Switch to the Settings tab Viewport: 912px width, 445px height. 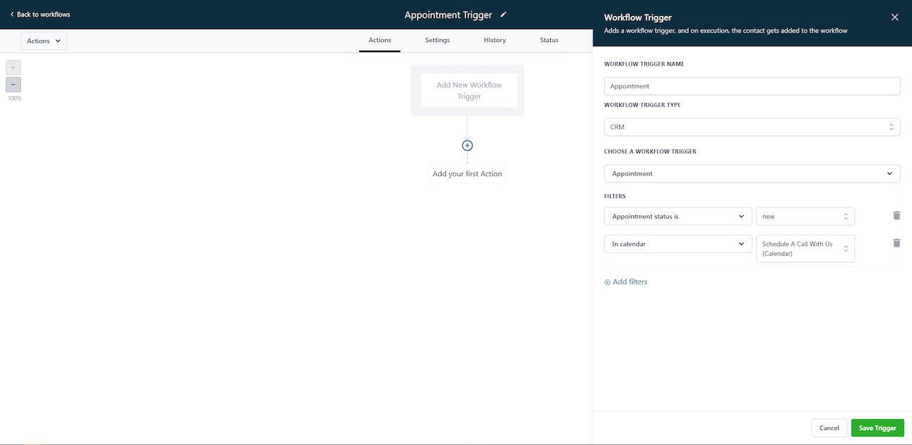pos(437,41)
